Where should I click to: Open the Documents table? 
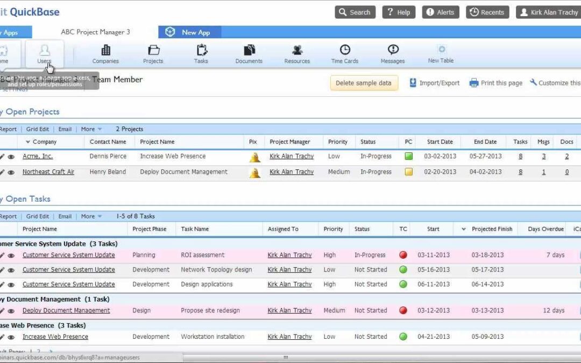[x=249, y=54]
